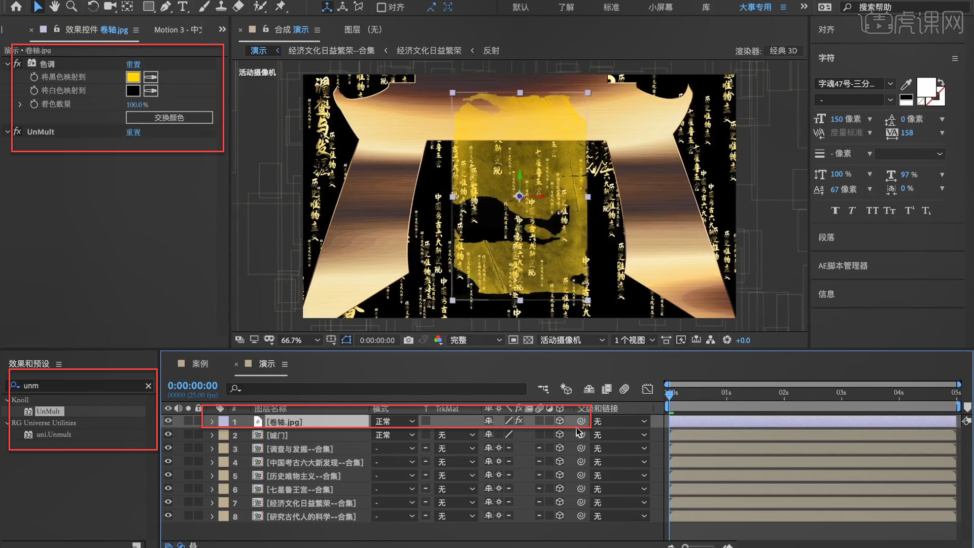Enable motion blur switch in timeline header

(624, 389)
